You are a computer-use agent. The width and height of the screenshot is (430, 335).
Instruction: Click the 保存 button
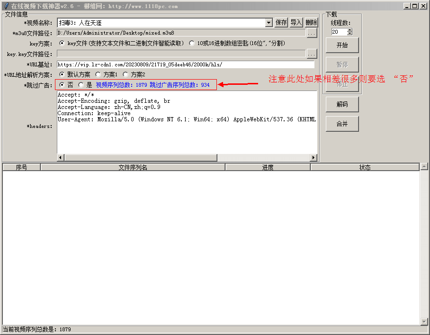pos(281,23)
